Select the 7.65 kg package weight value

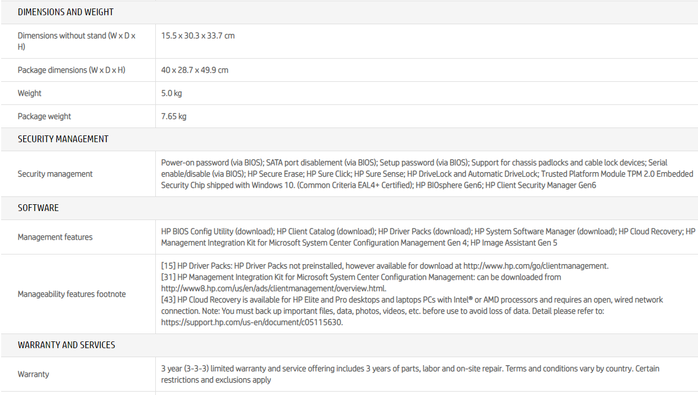point(173,116)
